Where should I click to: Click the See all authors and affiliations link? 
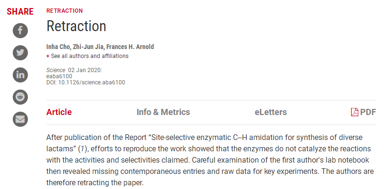pyautogui.click(x=90, y=56)
